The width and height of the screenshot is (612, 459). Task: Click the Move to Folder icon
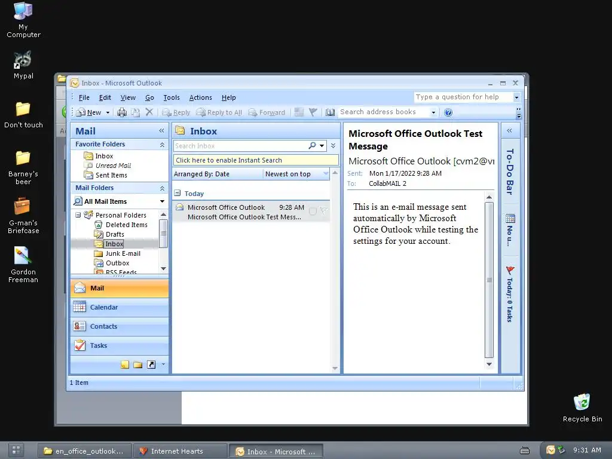[x=136, y=112]
